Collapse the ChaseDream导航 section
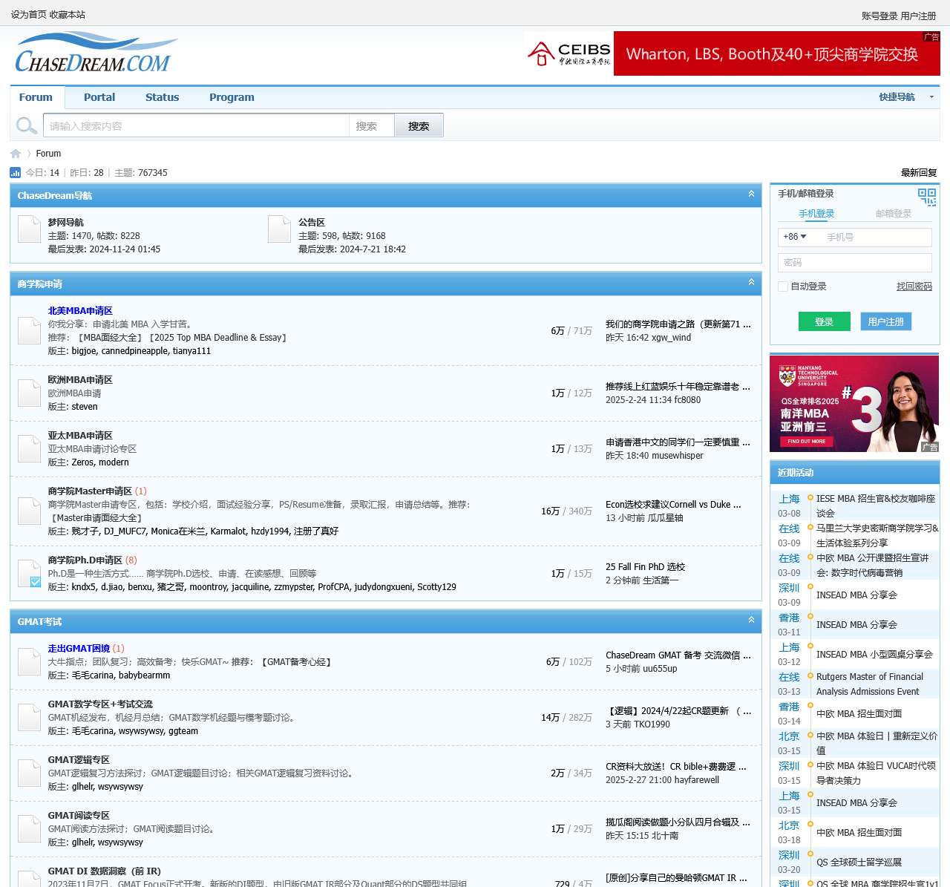 tap(751, 194)
